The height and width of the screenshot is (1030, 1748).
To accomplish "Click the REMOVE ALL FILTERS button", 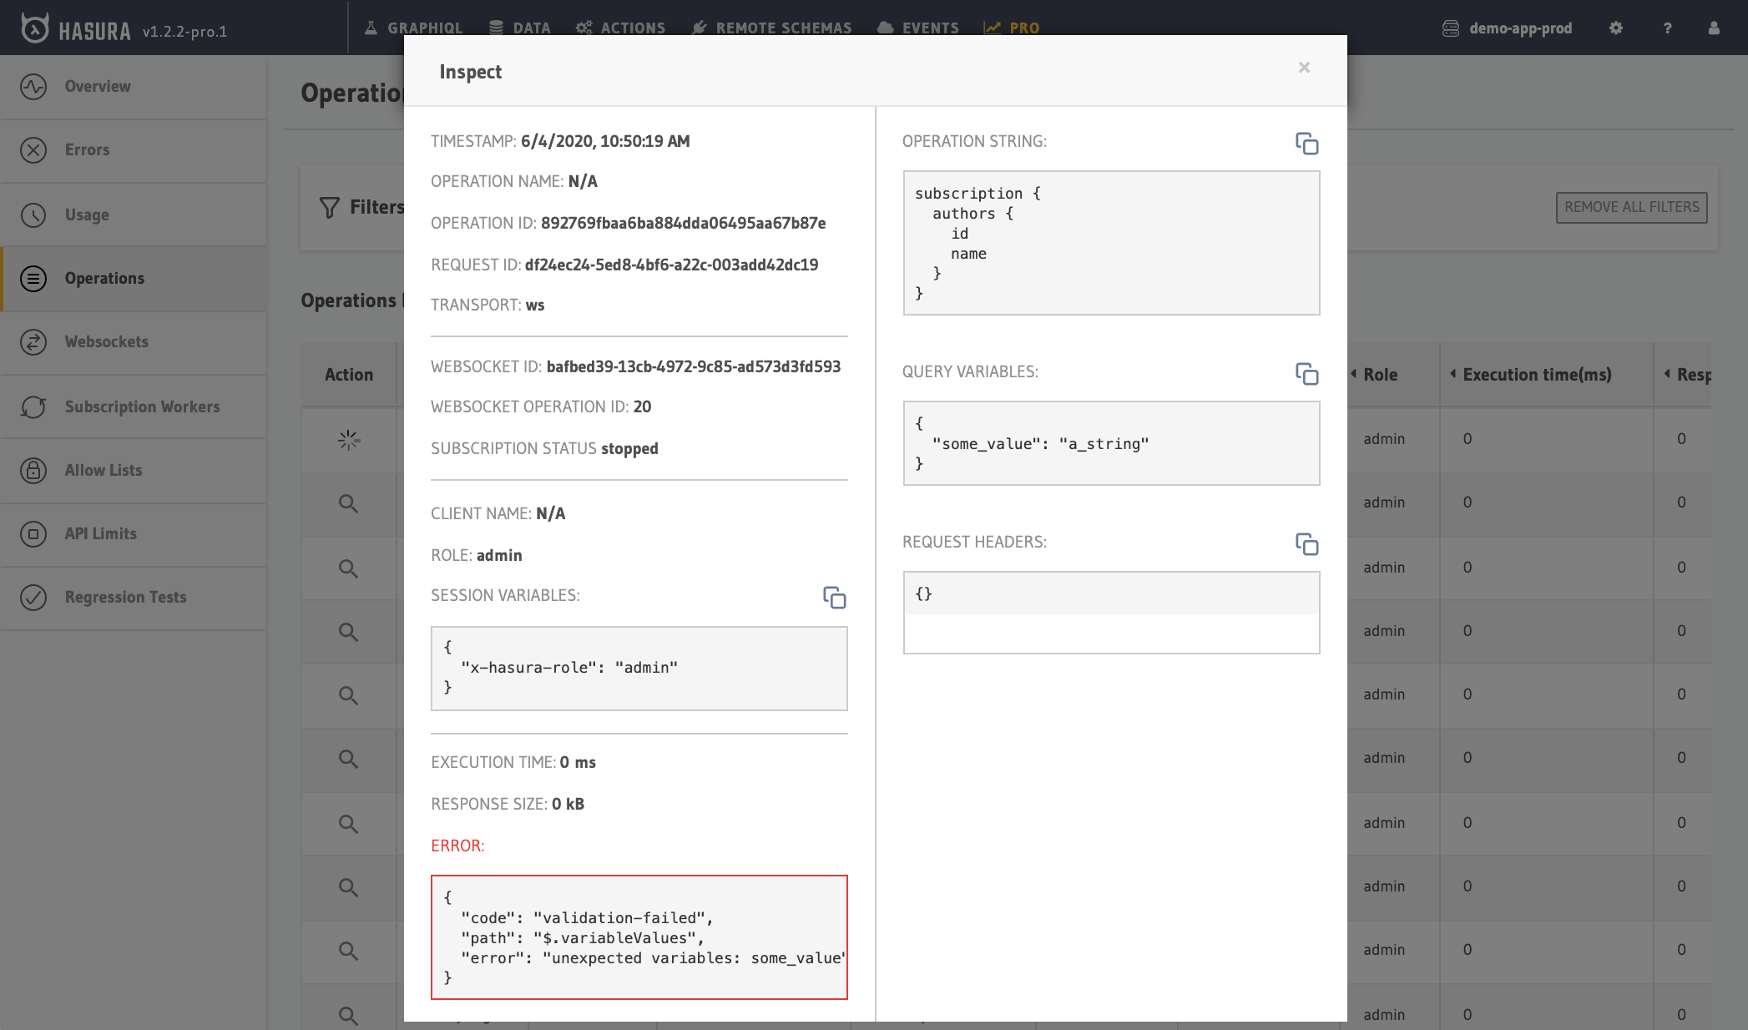I will [1631, 207].
